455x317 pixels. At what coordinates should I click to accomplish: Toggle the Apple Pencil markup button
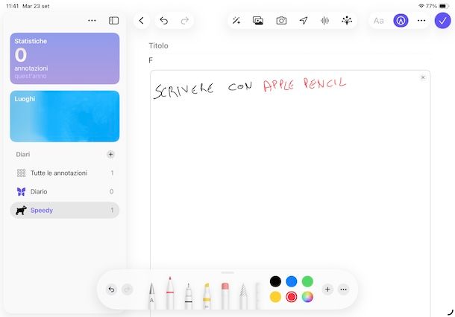(401, 21)
